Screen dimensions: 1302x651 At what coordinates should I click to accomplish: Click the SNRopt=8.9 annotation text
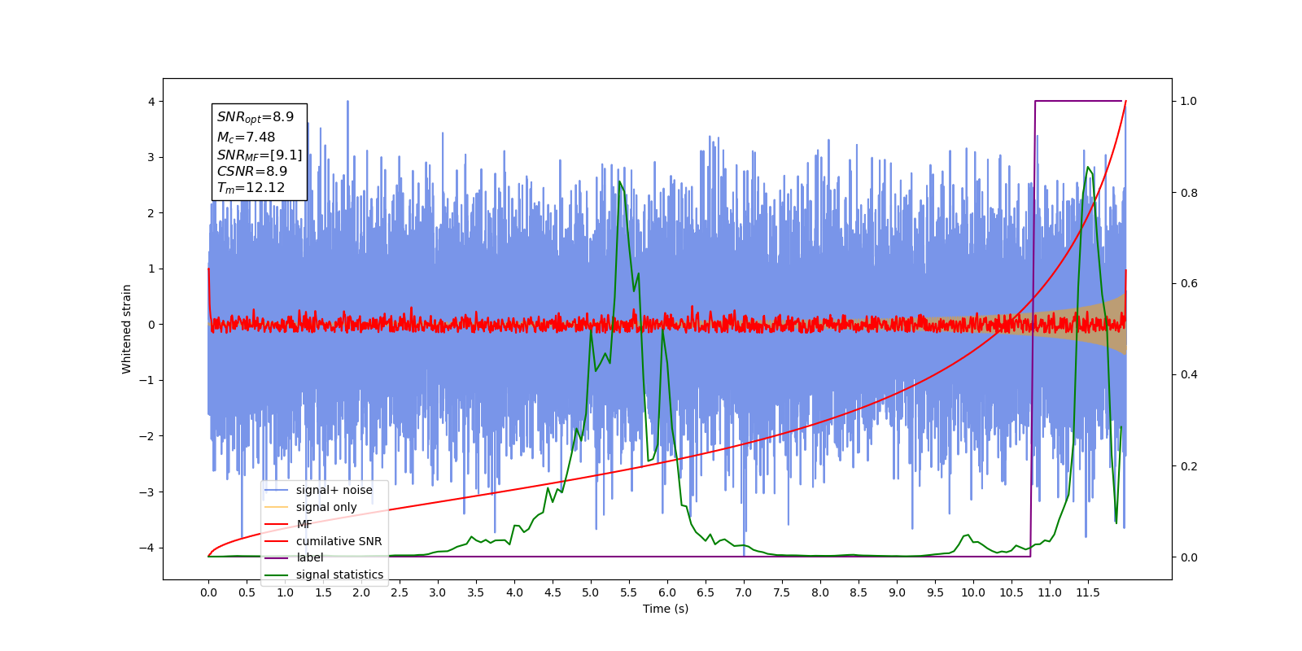point(256,117)
